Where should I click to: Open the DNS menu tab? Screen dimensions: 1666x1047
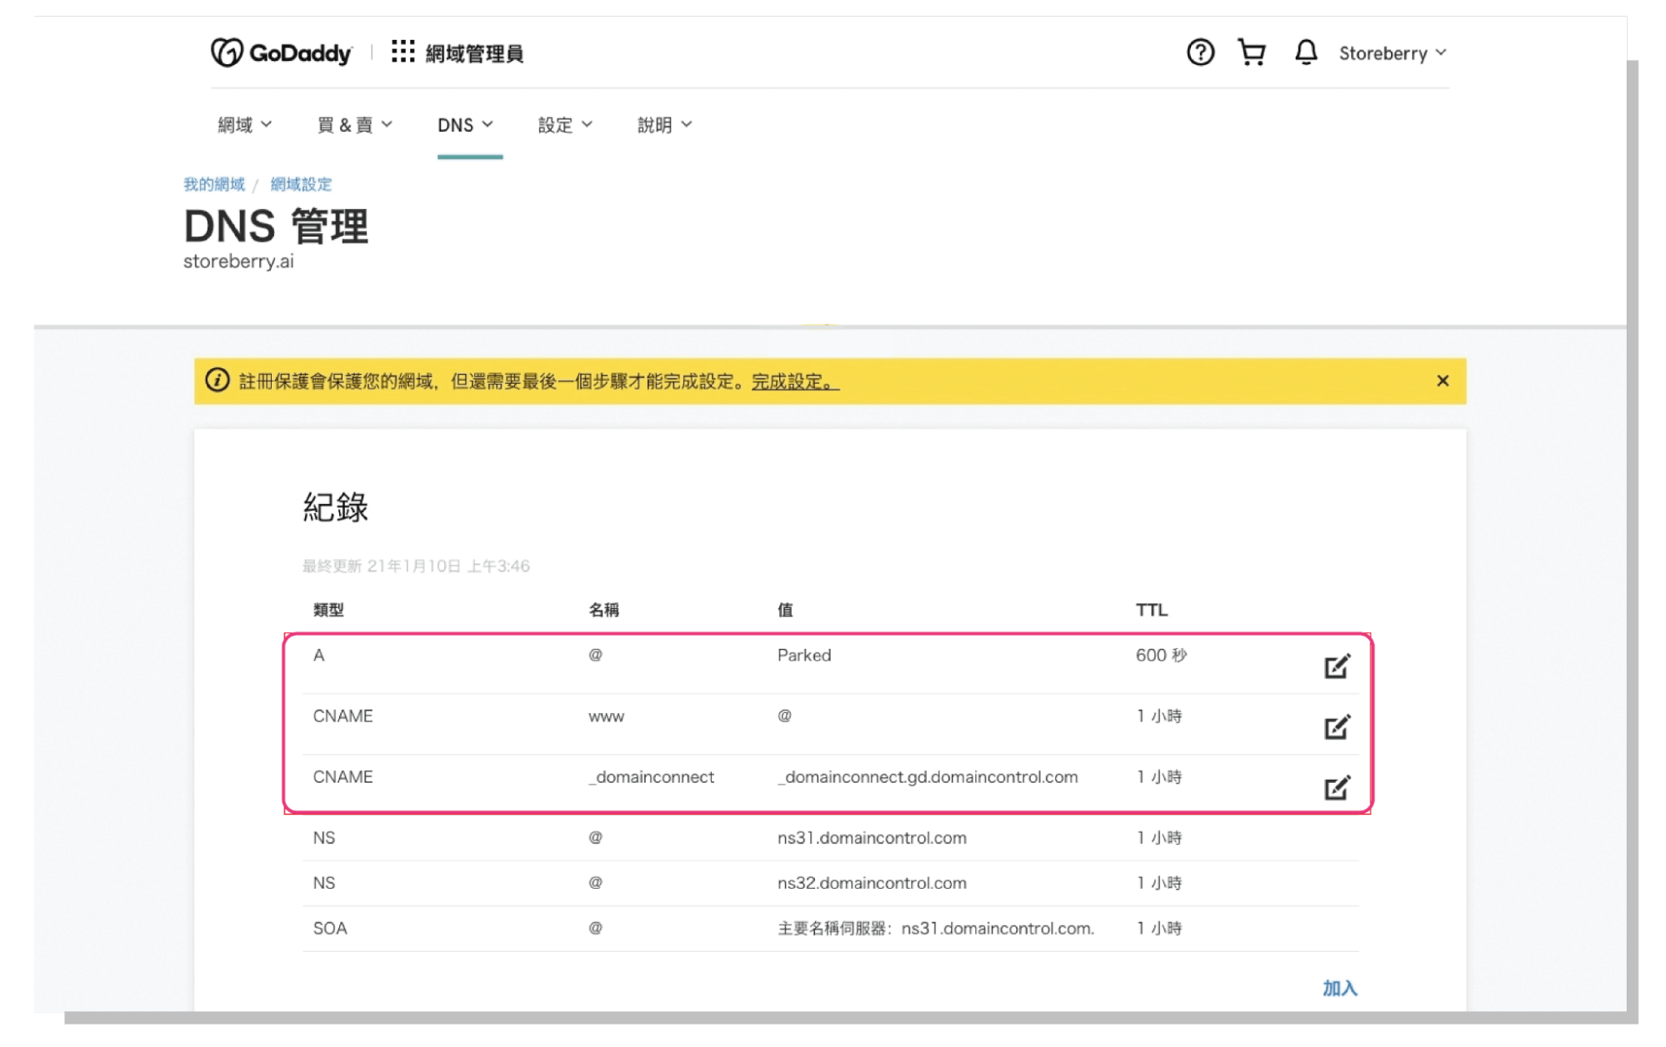pos(465,125)
